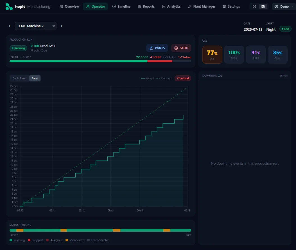Image resolution: width=296 pixels, height=250 pixels.
Task: Click the stepped Good line in chart
Action: [102, 160]
